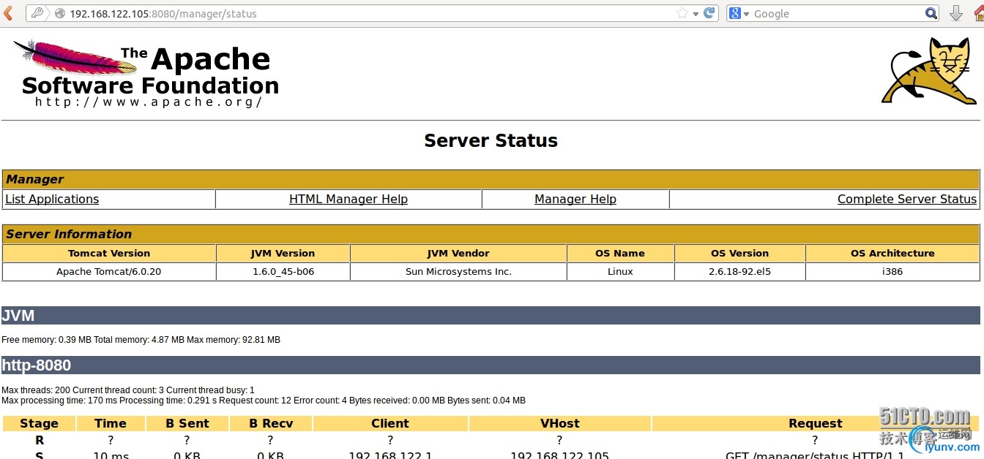Open the downloads arrow icon
The height and width of the screenshot is (459, 984).
pyautogui.click(x=955, y=13)
